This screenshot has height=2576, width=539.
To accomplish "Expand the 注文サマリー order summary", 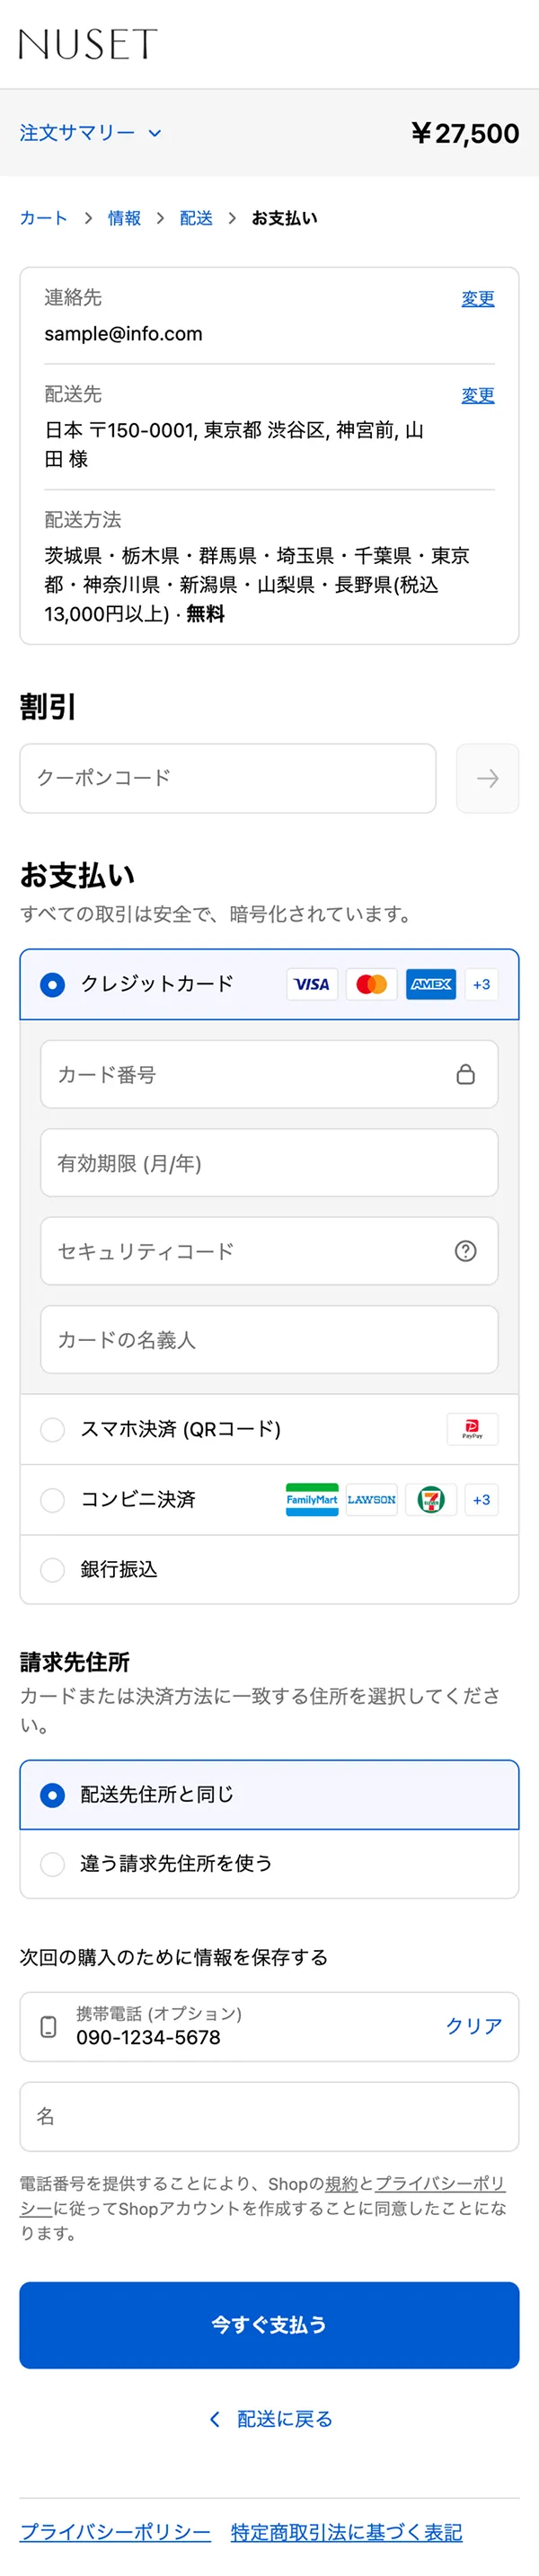I will coord(90,133).
